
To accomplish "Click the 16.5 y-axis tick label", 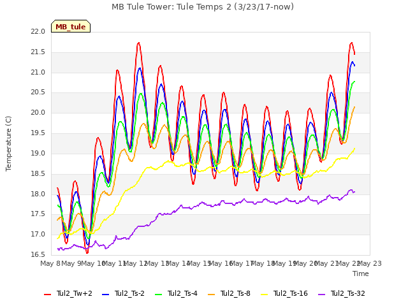I will pos(38,255).
